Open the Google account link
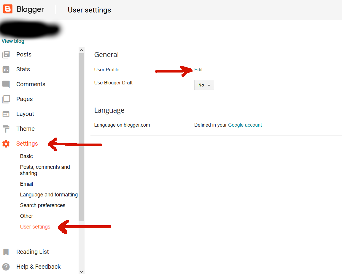Image resolution: width=342 pixels, height=274 pixels. point(245,125)
